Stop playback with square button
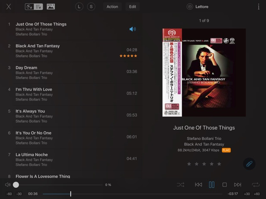This screenshot has height=199, width=266. pos(224,184)
